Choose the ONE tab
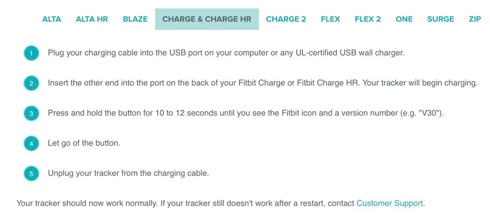The image size is (490, 221). (x=404, y=19)
